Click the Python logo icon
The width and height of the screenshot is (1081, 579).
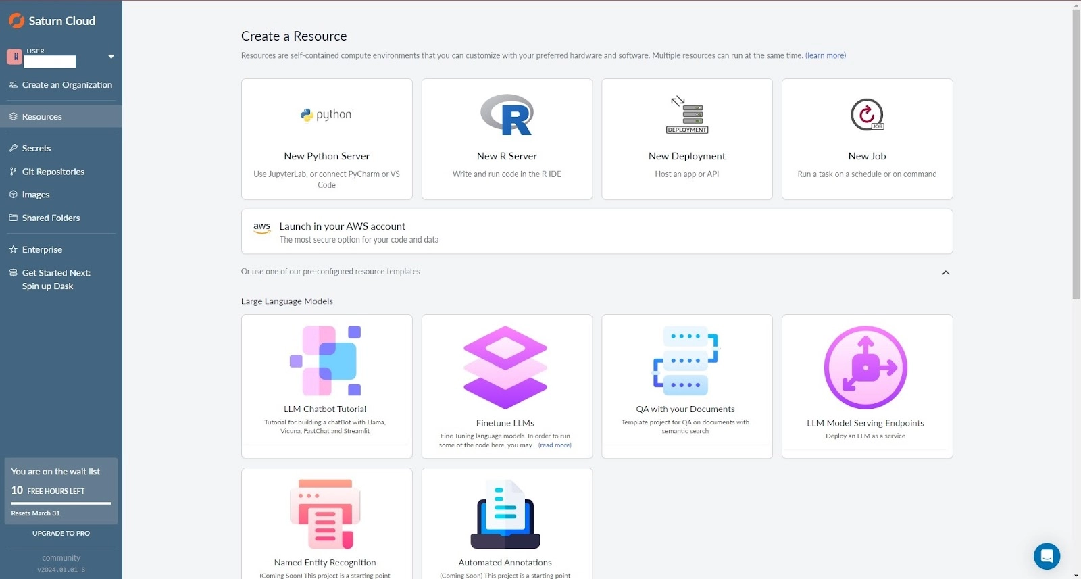coord(326,115)
